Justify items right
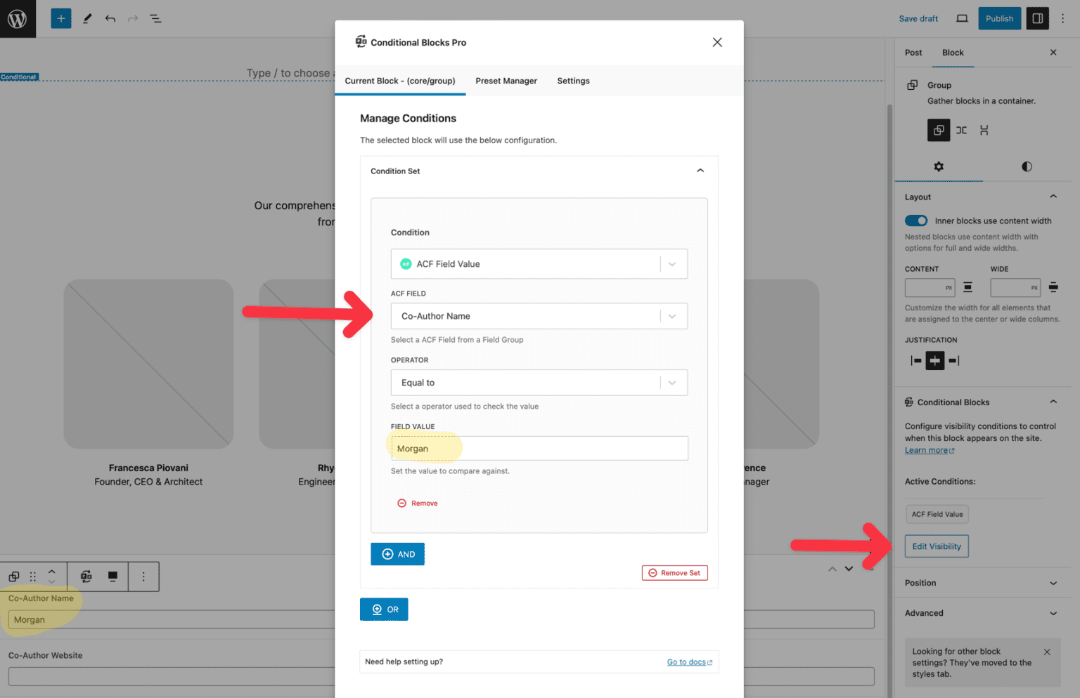The width and height of the screenshot is (1080, 698). pos(954,361)
